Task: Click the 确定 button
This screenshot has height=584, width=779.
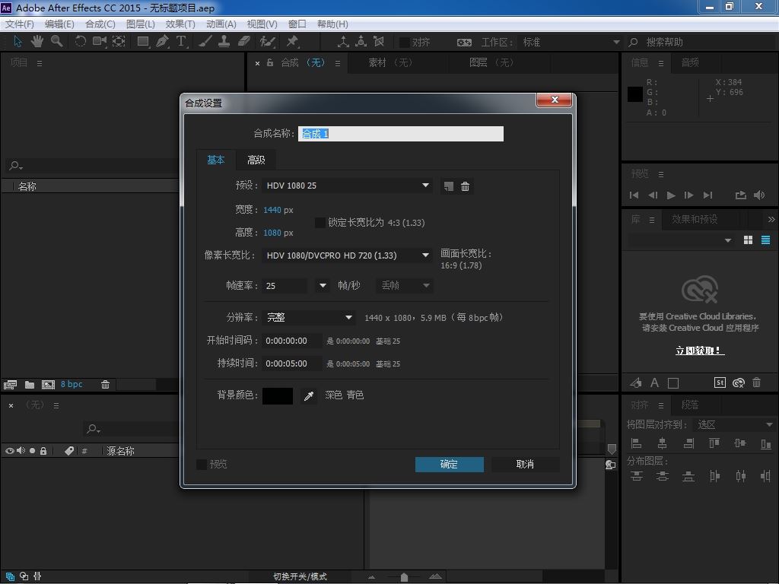Action: [449, 465]
